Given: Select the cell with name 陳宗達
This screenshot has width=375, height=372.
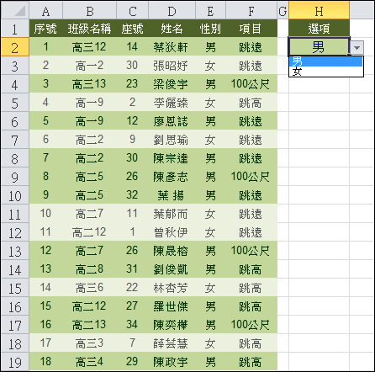Looking at the screenshot, I should (172, 158).
